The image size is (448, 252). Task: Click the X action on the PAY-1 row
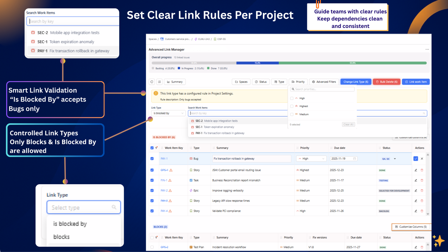click(x=422, y=158)
